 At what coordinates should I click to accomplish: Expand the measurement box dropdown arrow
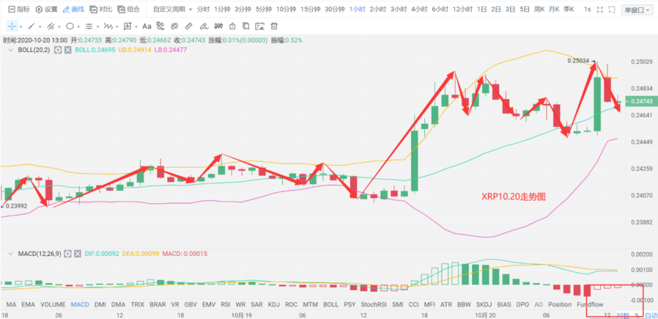tap(136, 27)
